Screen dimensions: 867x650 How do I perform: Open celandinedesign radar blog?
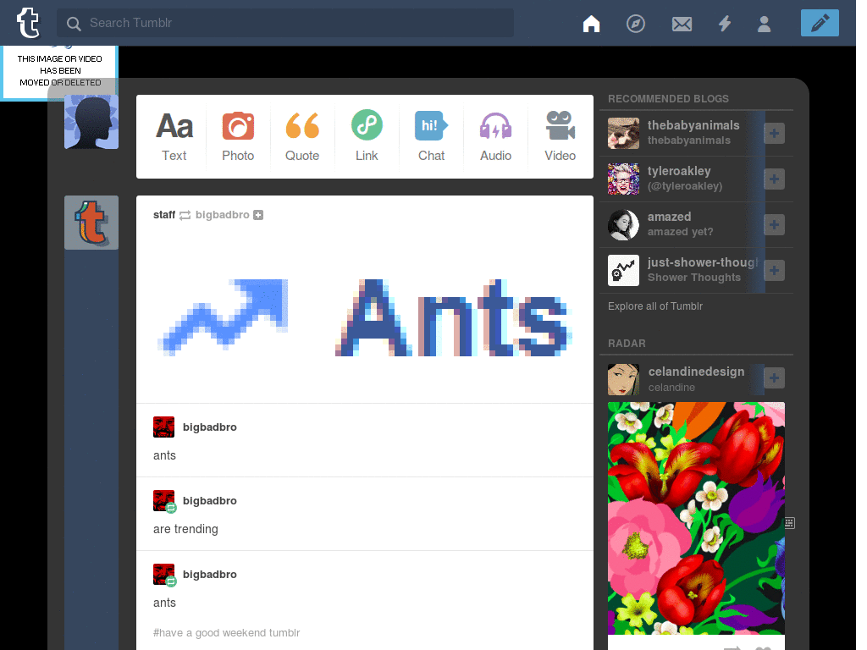pos(696,372)
